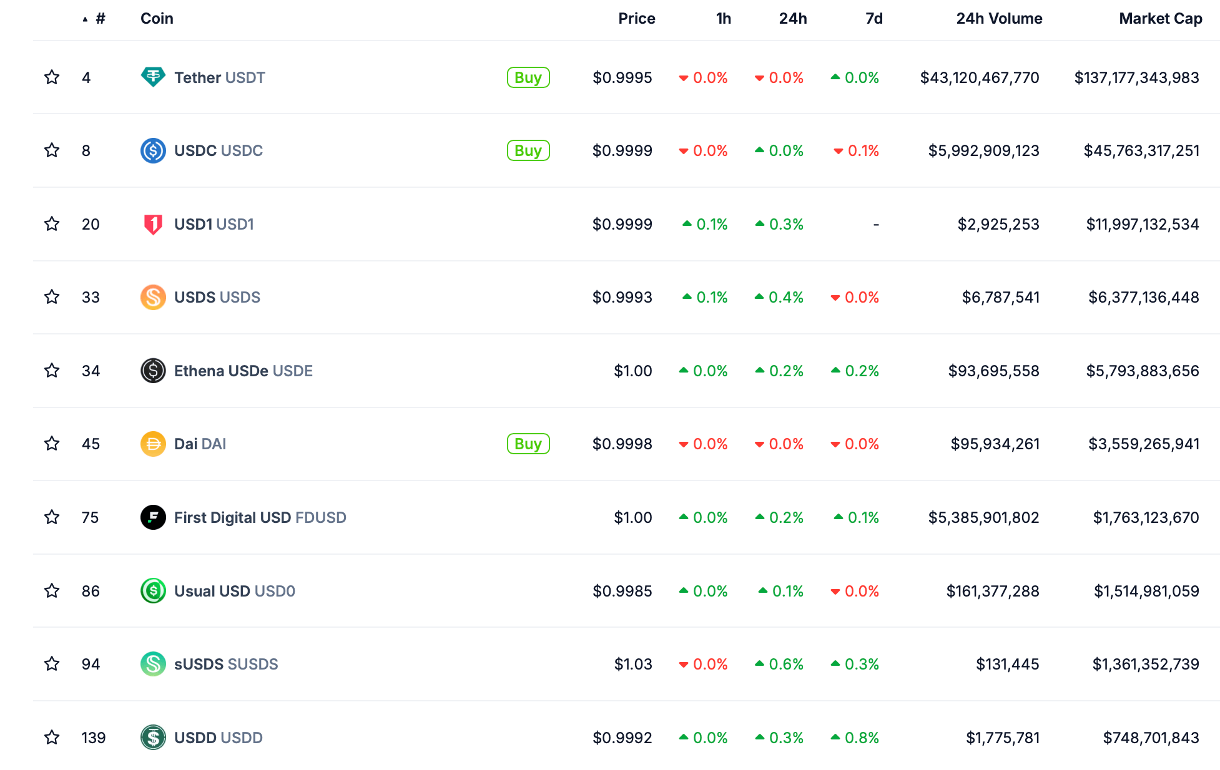The height and width of the screenshot is (770, 1220).
Task: Sort by rank using the # header
Action: 100,19
